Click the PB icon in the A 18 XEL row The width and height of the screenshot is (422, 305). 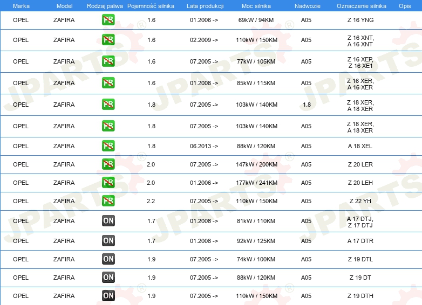108,146
